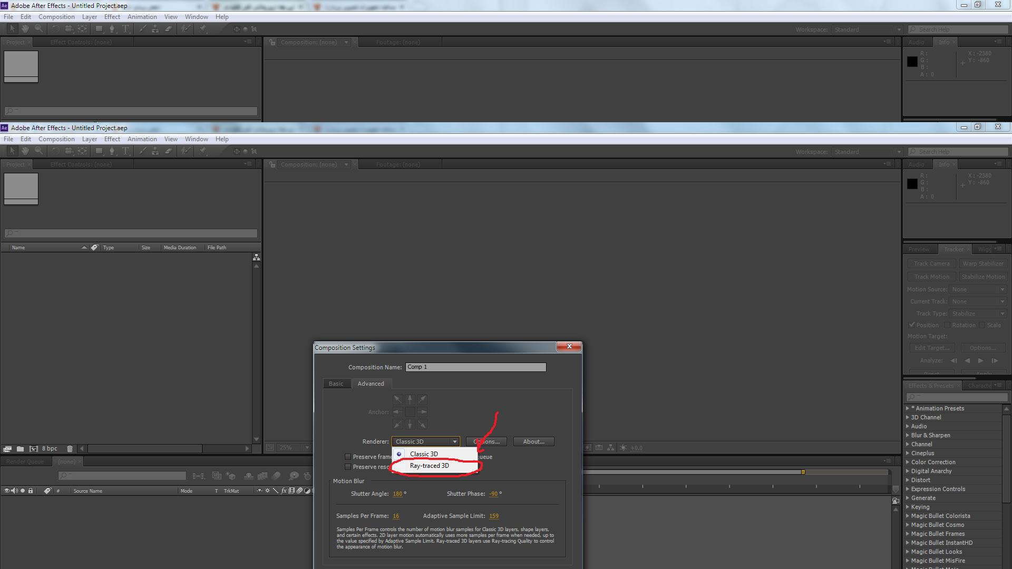Select the Clone Stamp tool in lower window toolbar
The image size is (1012, 569).
click(x=155, y=151)
